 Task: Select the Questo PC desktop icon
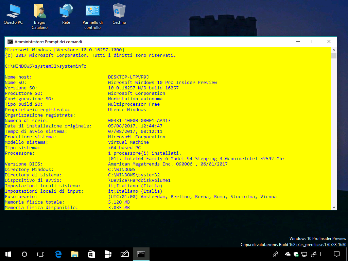pos(13,14)
